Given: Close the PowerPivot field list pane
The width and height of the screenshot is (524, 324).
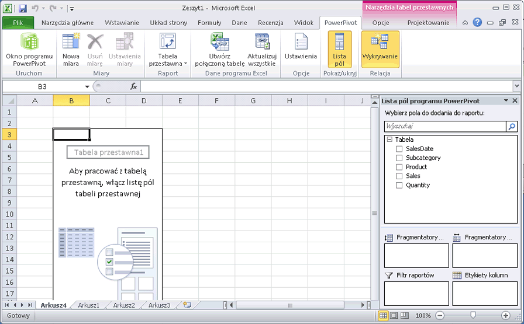Looking at the screenshot, I should tap(515, 100).
